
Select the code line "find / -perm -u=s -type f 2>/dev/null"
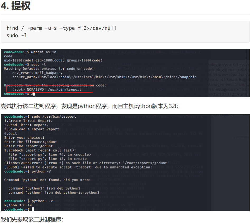(61, 28)
